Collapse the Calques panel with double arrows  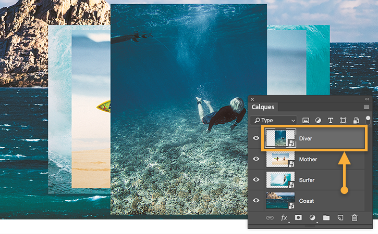click(x=367, y=99)
